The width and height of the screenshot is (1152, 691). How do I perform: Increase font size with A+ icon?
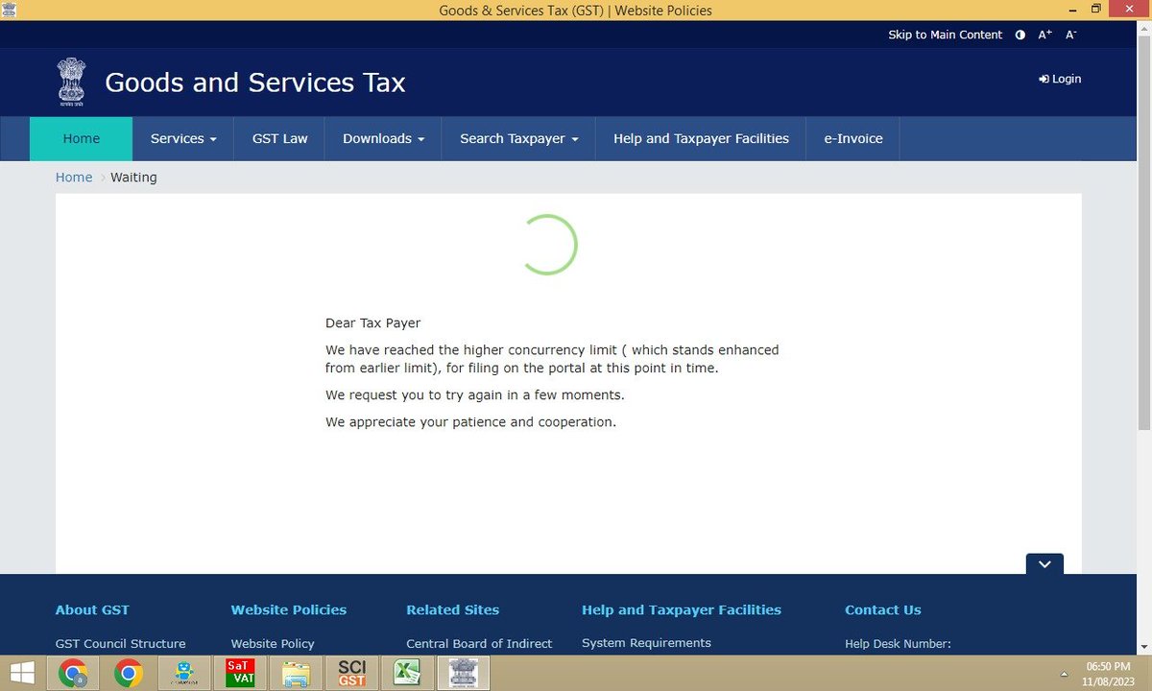[1045, 35]
